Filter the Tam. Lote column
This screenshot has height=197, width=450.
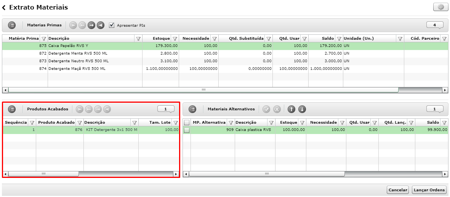(175, 123)
